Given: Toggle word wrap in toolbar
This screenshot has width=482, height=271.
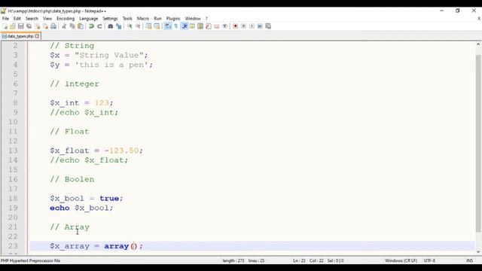Looking at the screenshot, I should click(x=168, y=26).
